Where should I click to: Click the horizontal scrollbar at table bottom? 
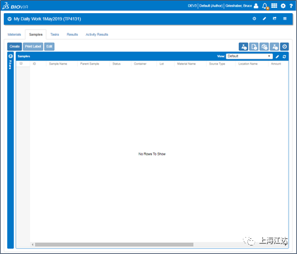114,244
